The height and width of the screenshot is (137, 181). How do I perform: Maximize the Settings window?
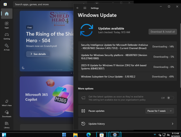(x=169, y=6)
